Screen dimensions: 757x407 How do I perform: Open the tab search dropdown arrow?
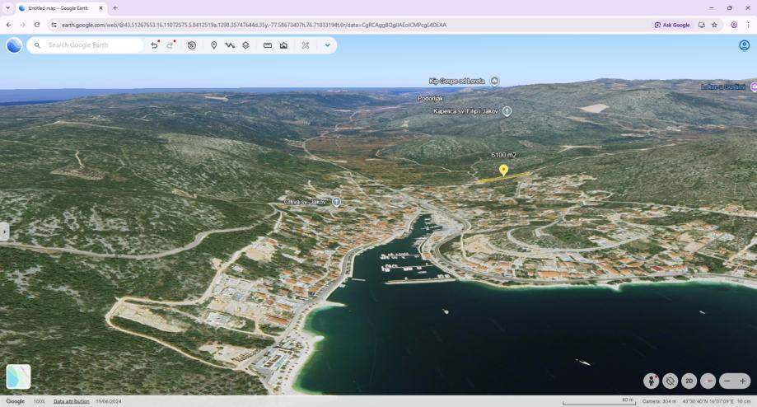coord(7,8)
